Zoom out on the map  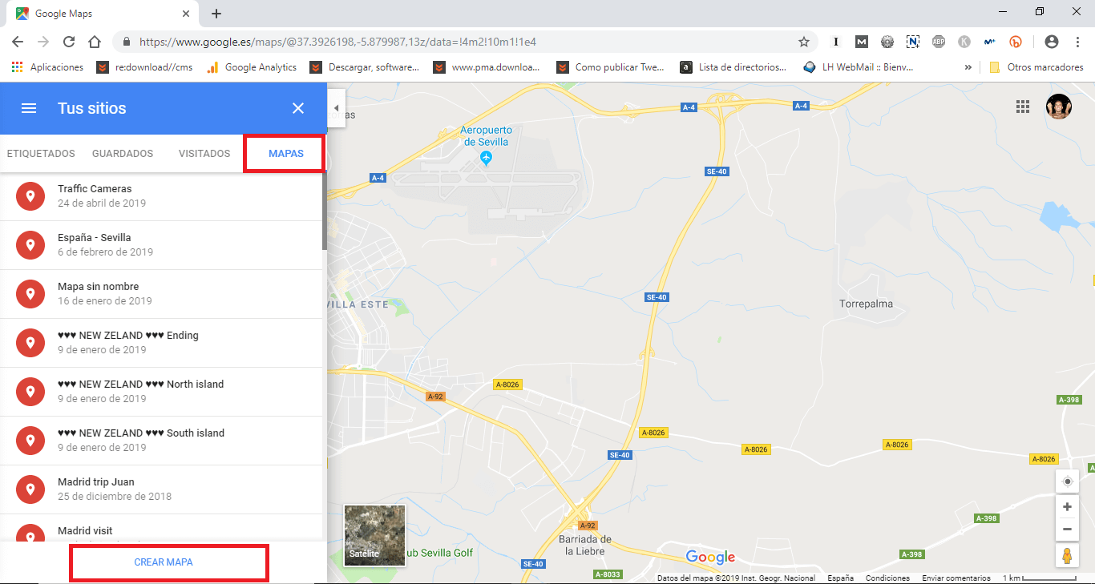tap(1067, 530)
